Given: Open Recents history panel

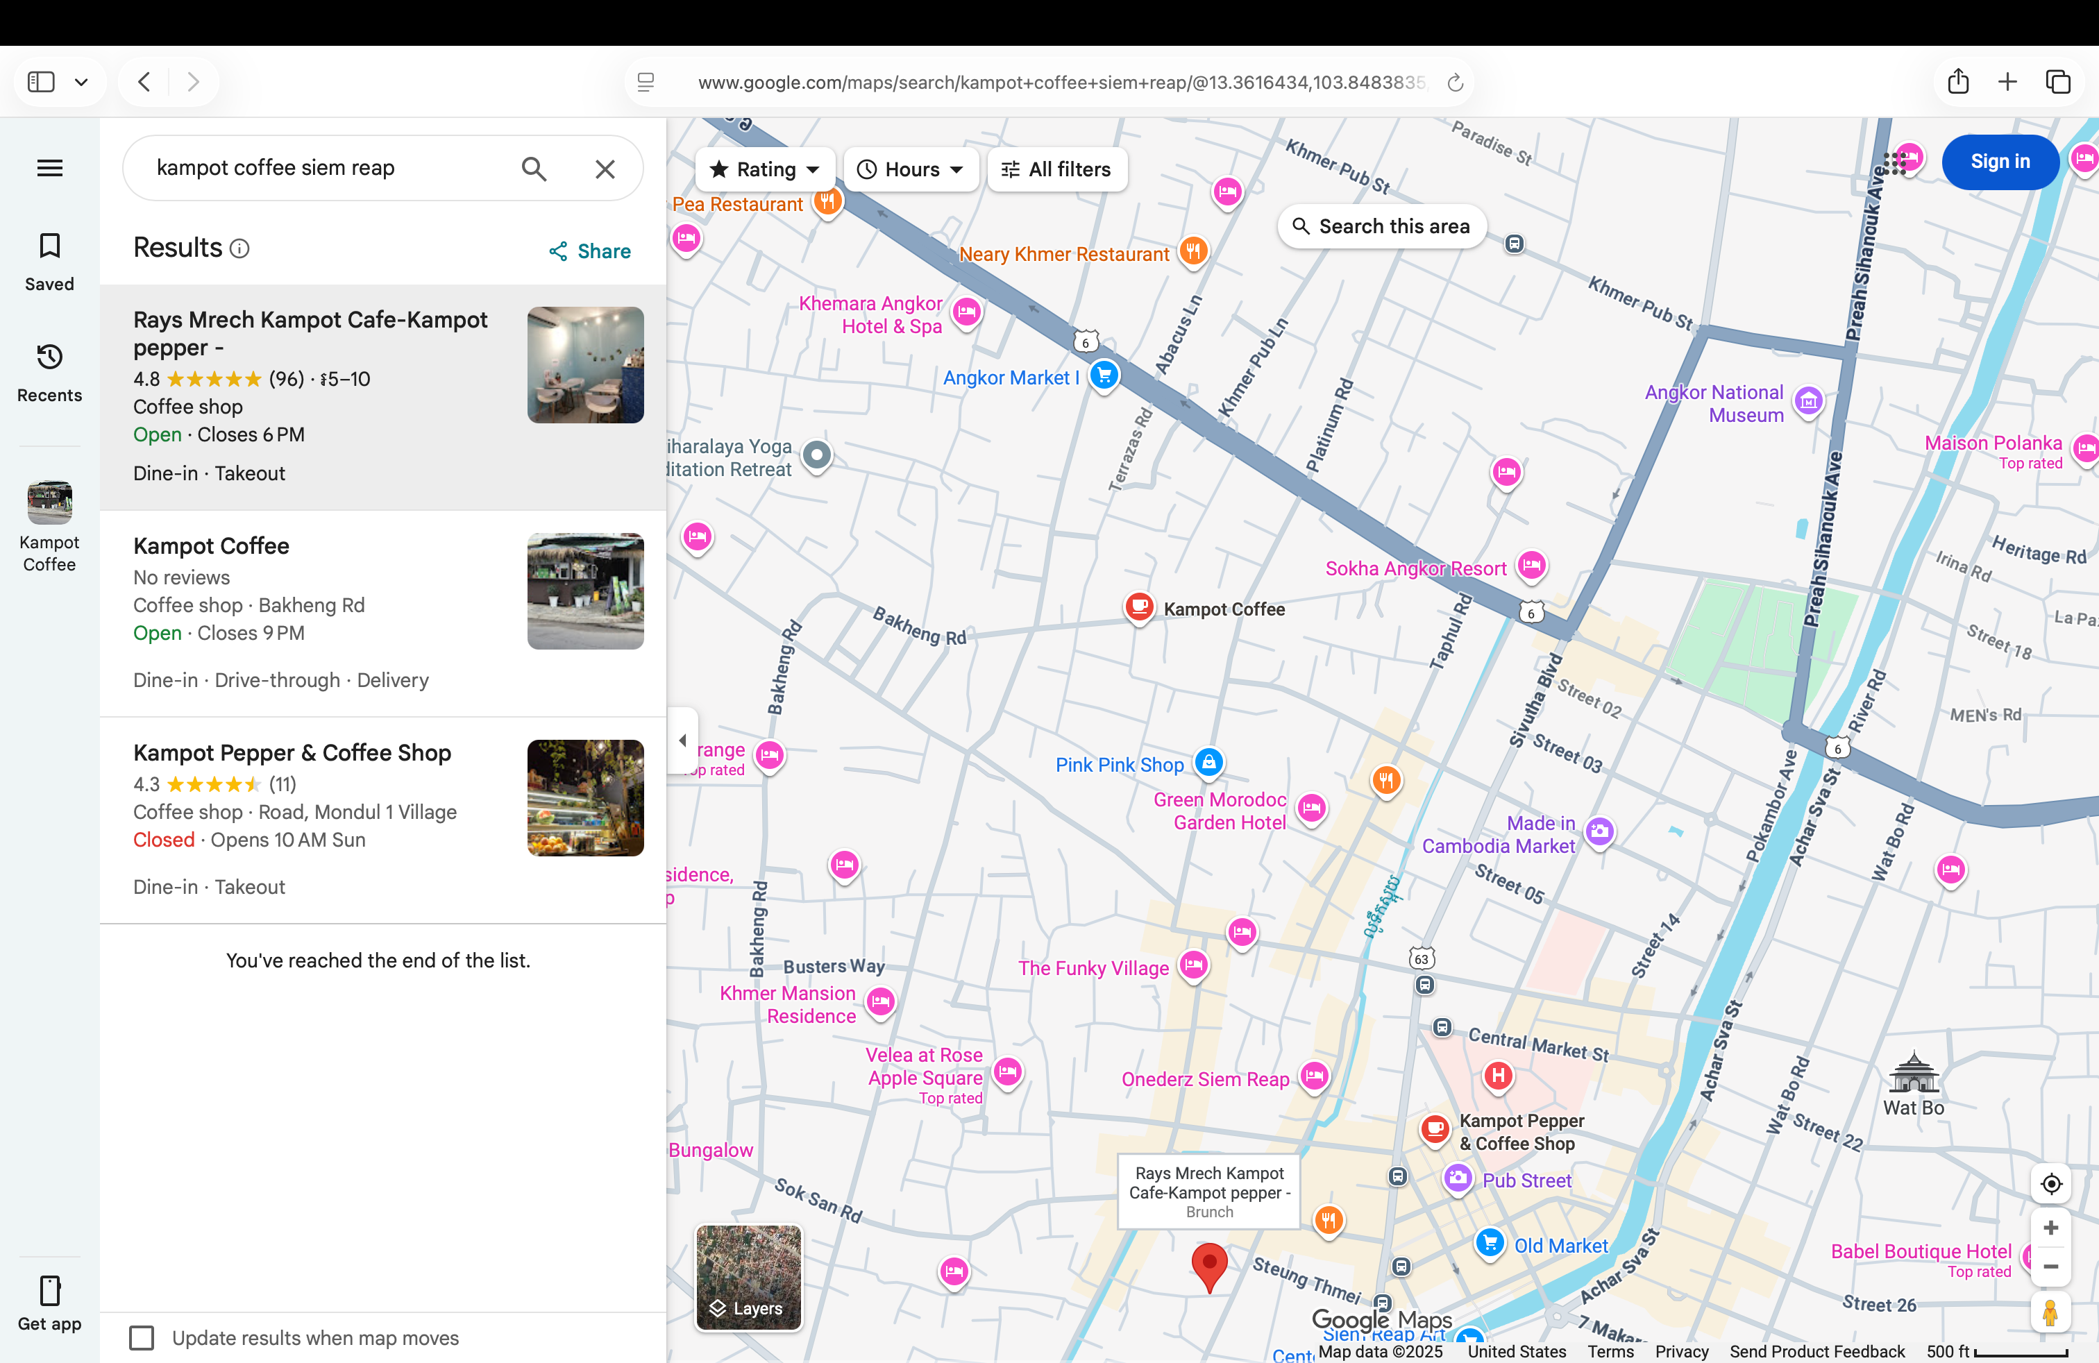Looking at the screenshot, I should coord(49,357).
